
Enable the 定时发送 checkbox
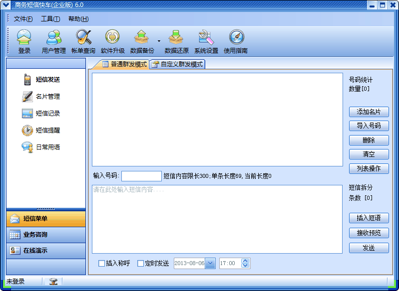140,263
